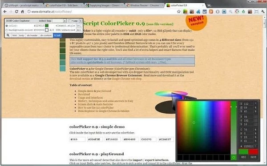Open How to use the (a) colorPicker link
The width and height of the screenshot is (267, 166).
pyautogui.click(x=96, y=108)
